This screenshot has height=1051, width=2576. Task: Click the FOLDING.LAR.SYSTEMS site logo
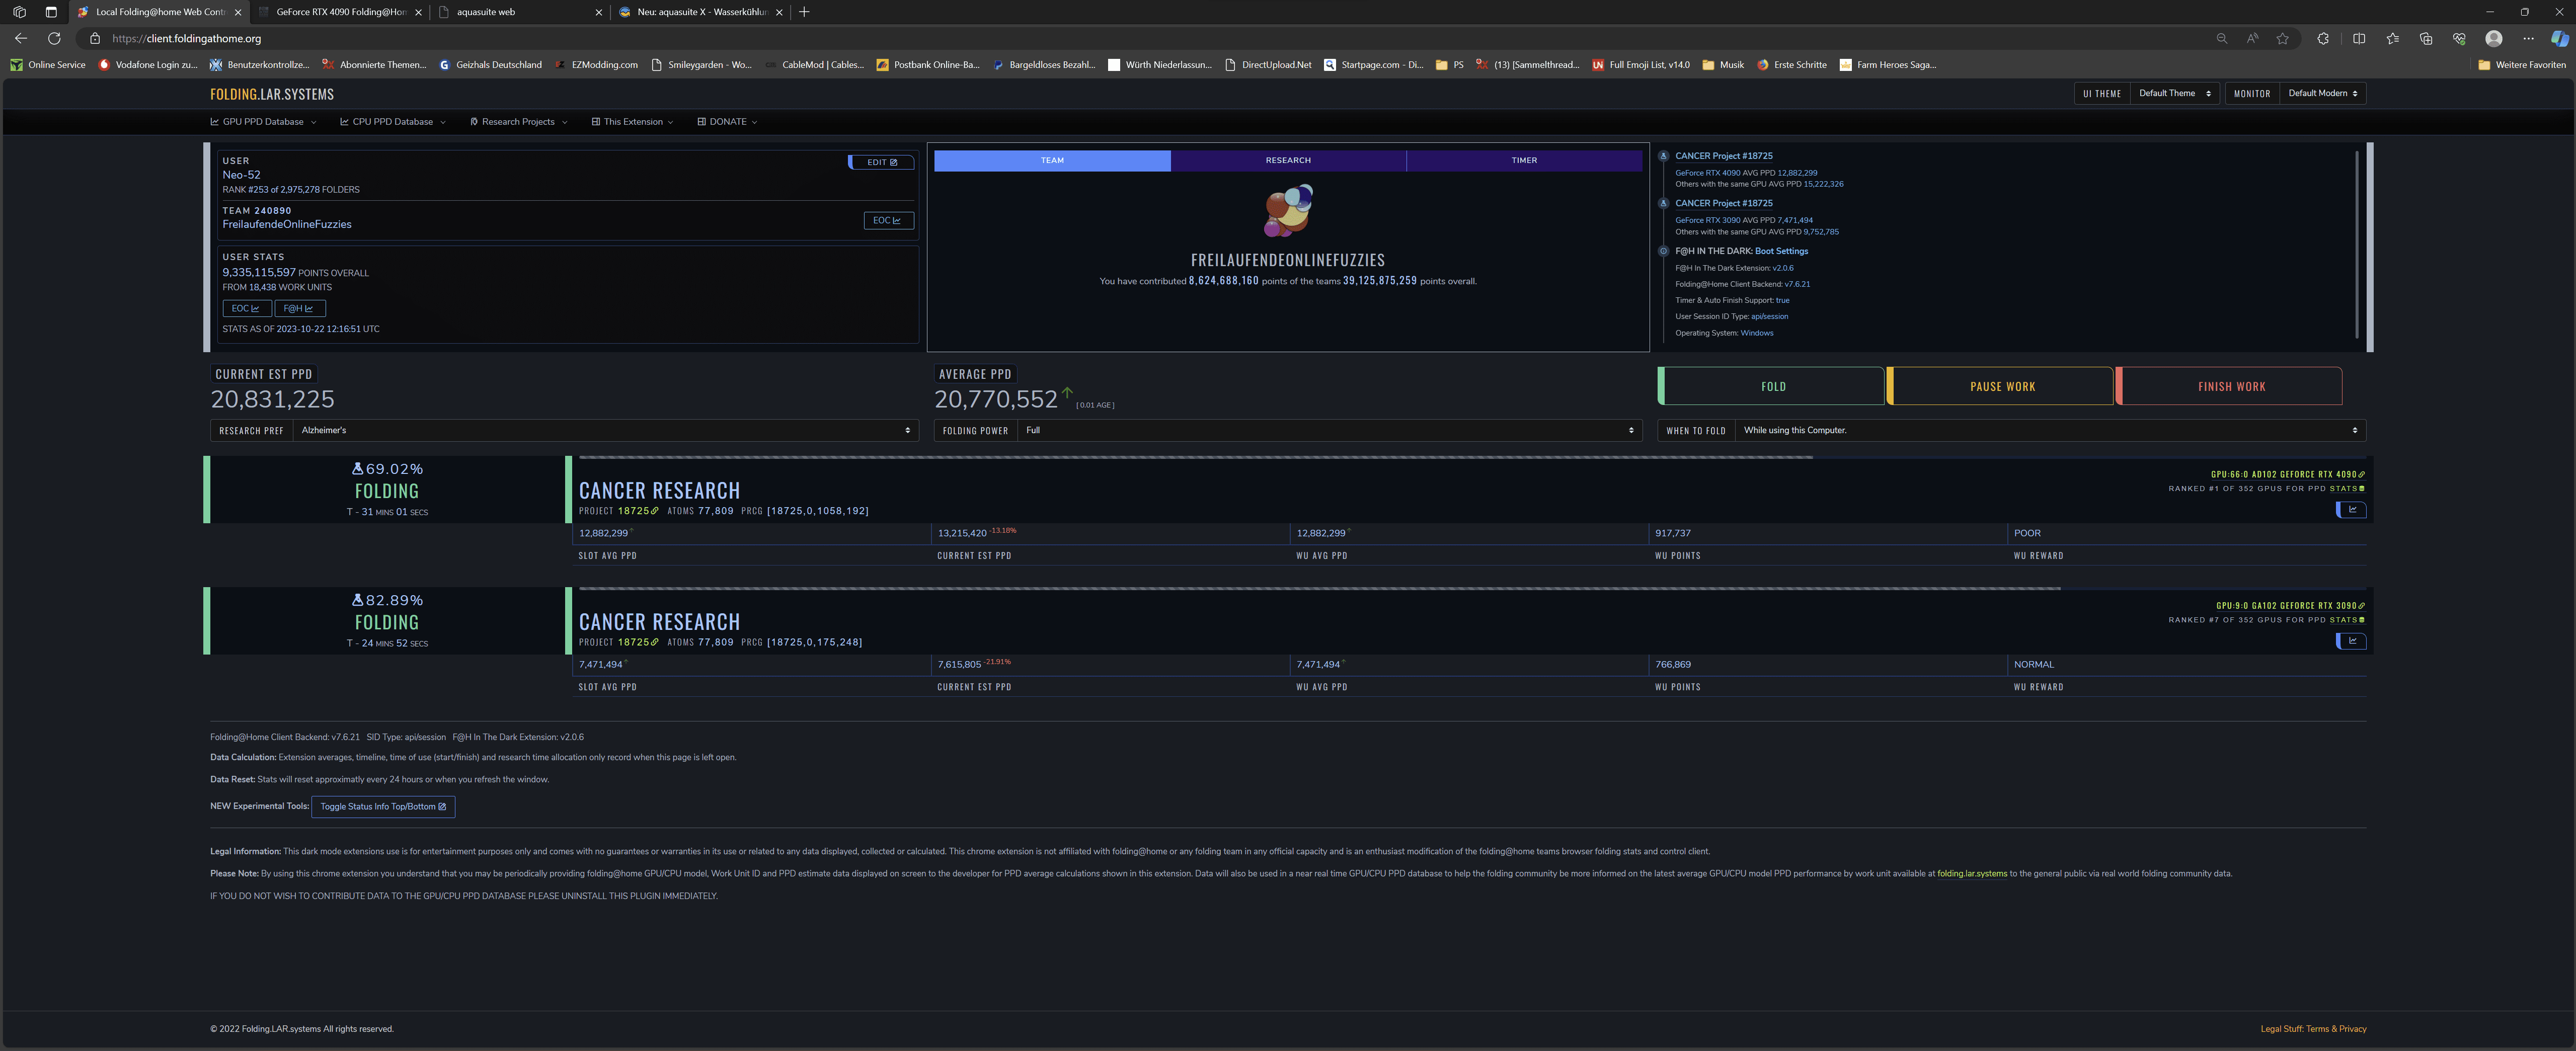[x=272, y=94]
